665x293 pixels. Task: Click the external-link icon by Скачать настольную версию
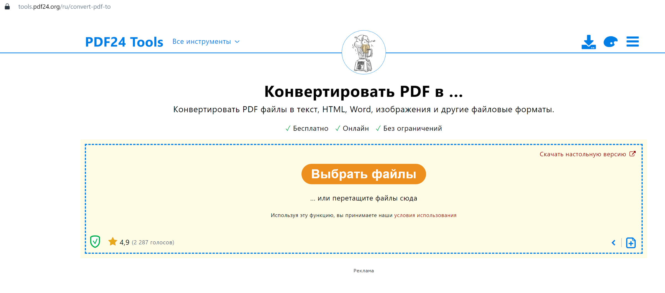click(x=633, y=154)
